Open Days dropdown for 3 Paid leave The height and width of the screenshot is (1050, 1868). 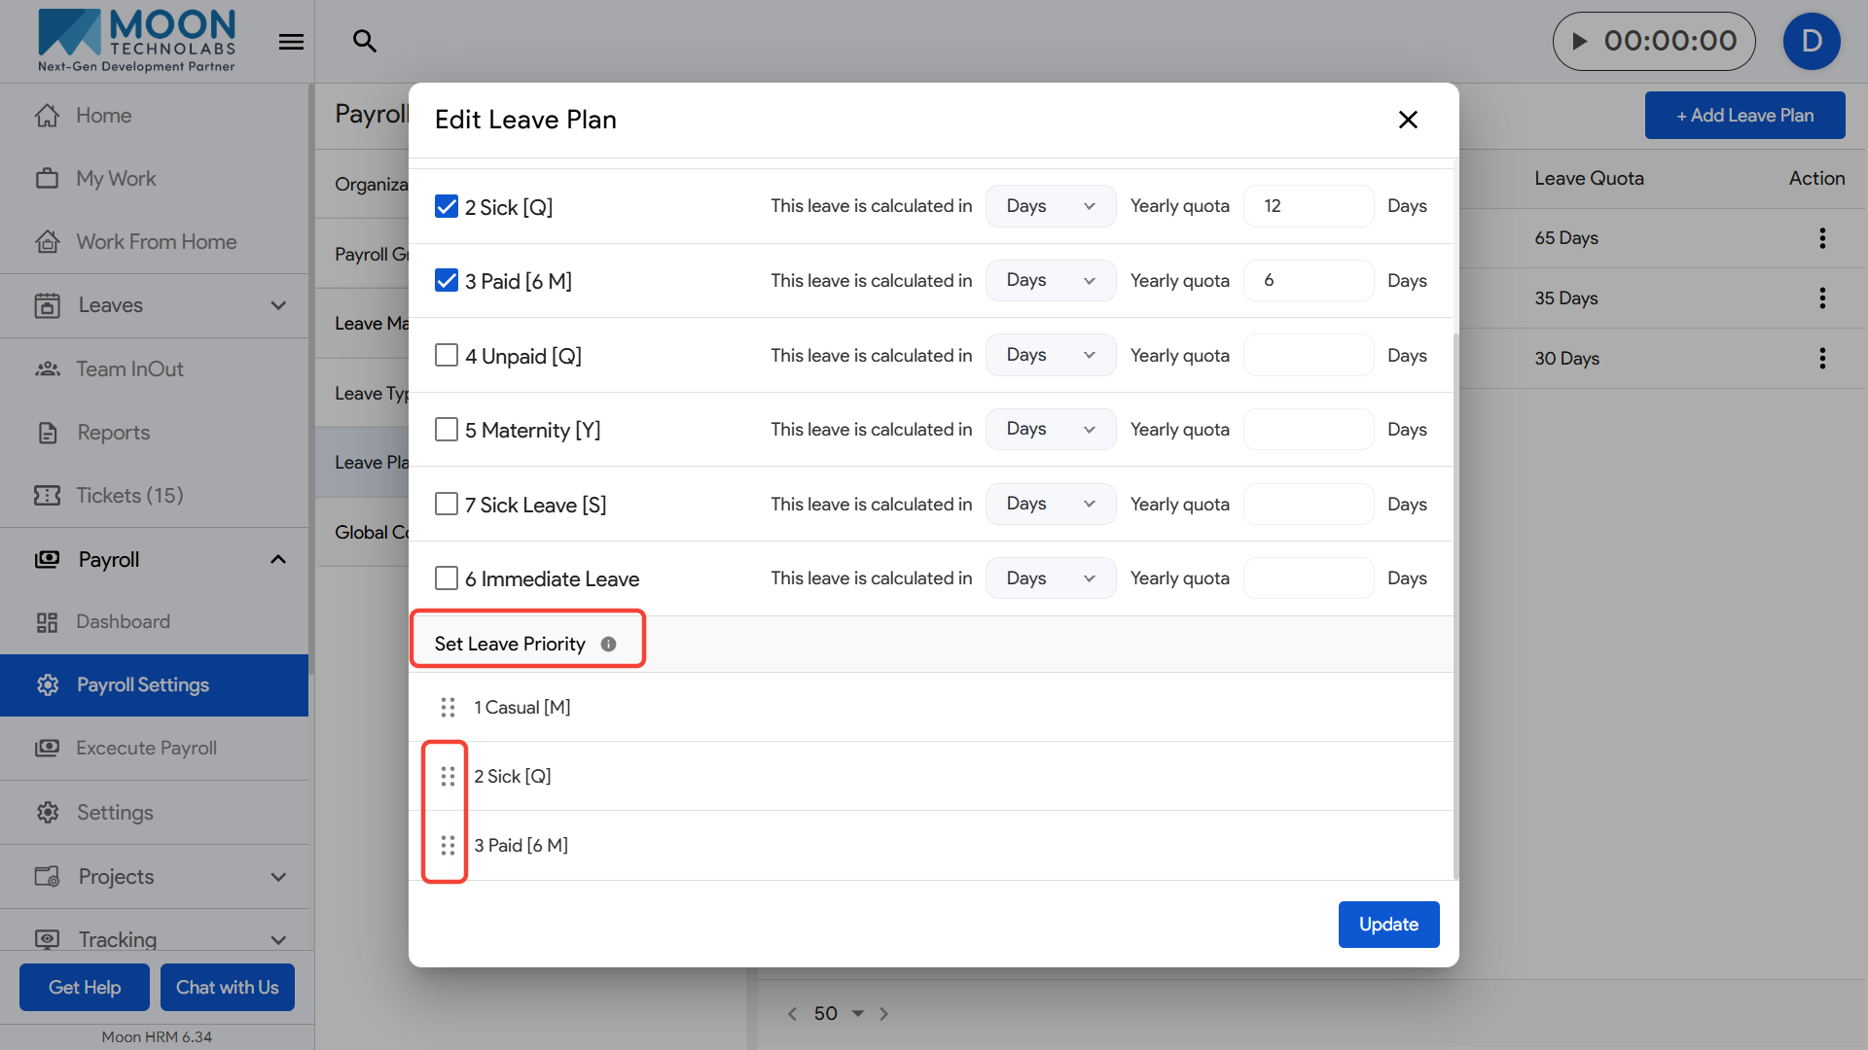point(1050,281)
